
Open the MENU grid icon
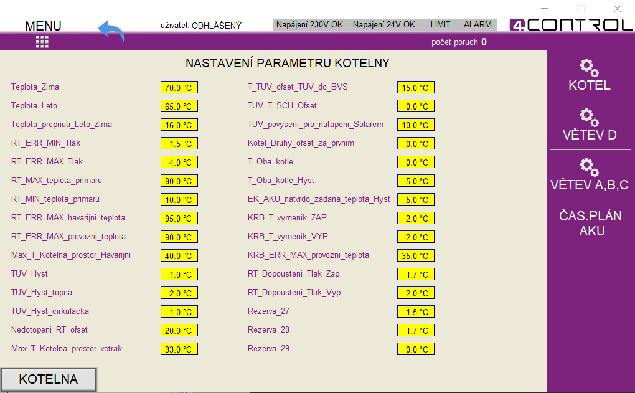pos(42,41)
